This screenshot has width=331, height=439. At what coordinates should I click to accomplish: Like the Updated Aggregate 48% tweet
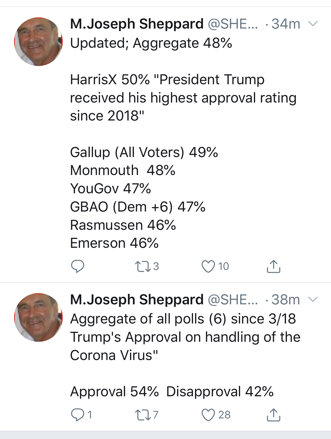[208, 266]
